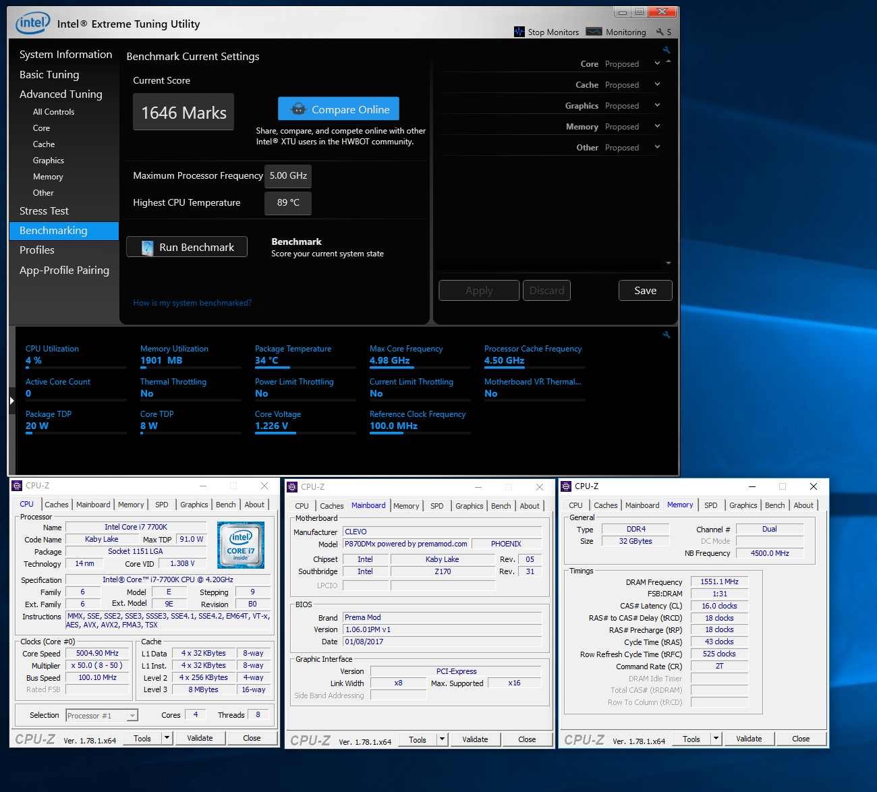Image resolution: width=877 pixels, height=792 pixels.
Task: Switch to Caches tab in CPU-tab CPU-Z window
Action: tap(57, 505)
